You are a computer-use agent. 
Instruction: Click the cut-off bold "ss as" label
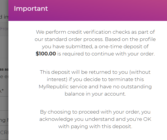pos(4,69)
